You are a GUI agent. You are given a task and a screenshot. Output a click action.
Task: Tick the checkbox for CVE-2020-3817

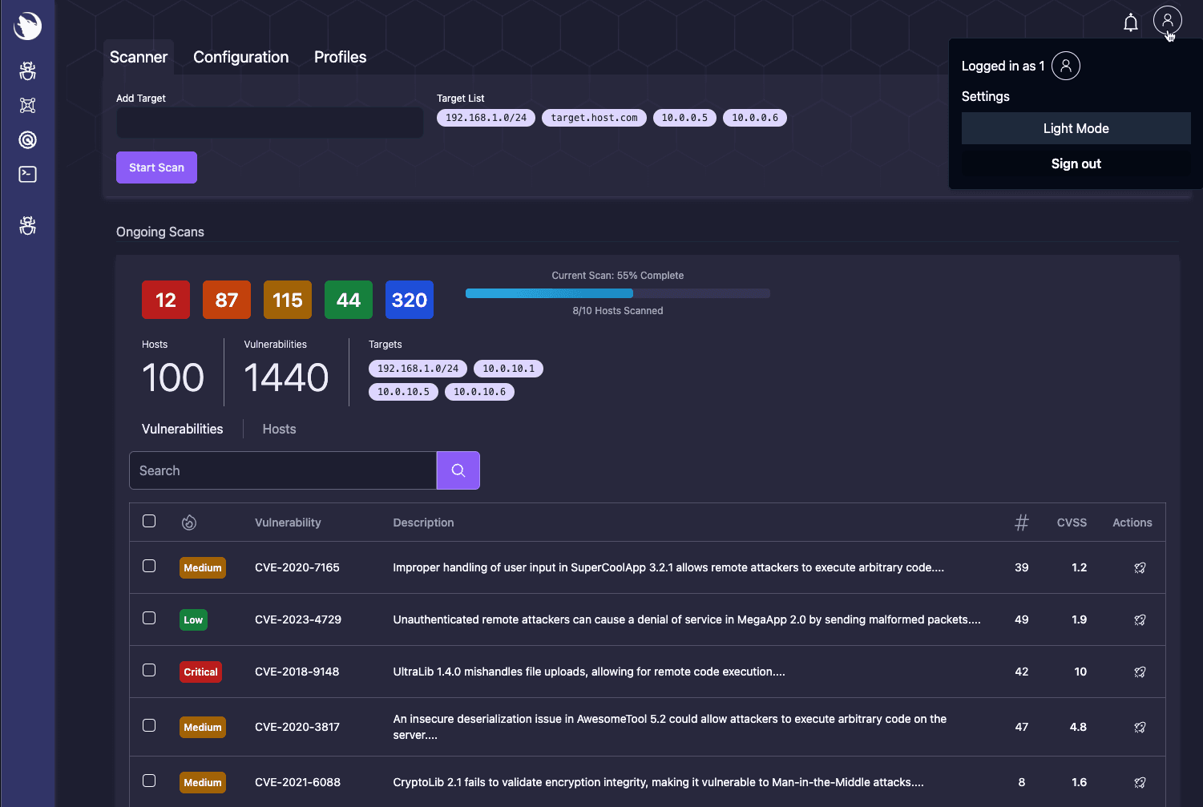pyautogui.click(x=149, y=725)
